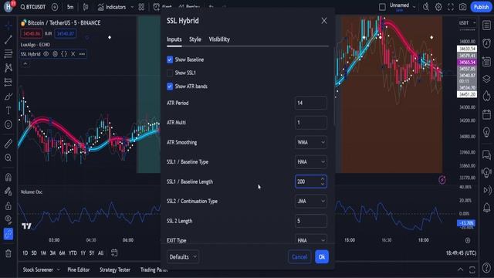Hide all drawings eye icon
The width and height of the screenshot is (494, 278).
click(8, 219)
